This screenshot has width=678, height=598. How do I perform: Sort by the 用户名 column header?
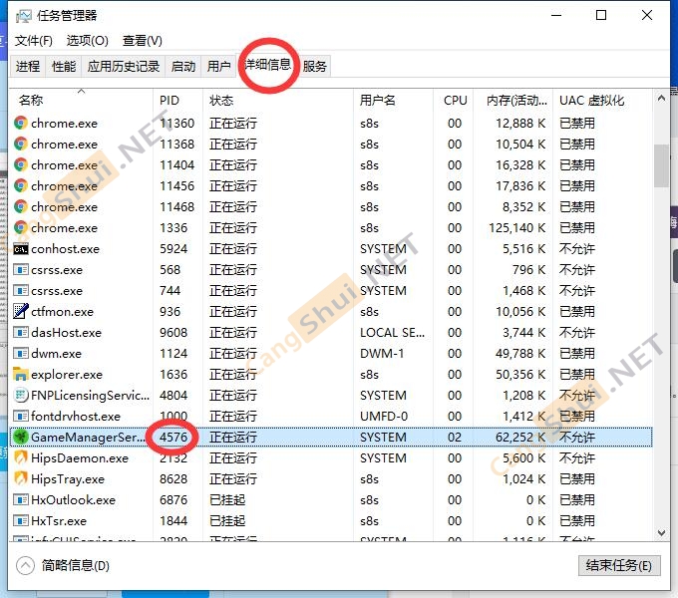393,101
